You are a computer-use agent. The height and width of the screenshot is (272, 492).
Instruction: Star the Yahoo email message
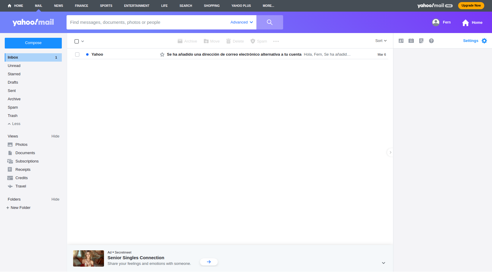[x=162, y=54]
